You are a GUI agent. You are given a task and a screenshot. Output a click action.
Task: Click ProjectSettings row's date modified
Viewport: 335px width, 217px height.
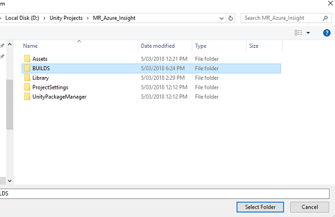(164, 87)
